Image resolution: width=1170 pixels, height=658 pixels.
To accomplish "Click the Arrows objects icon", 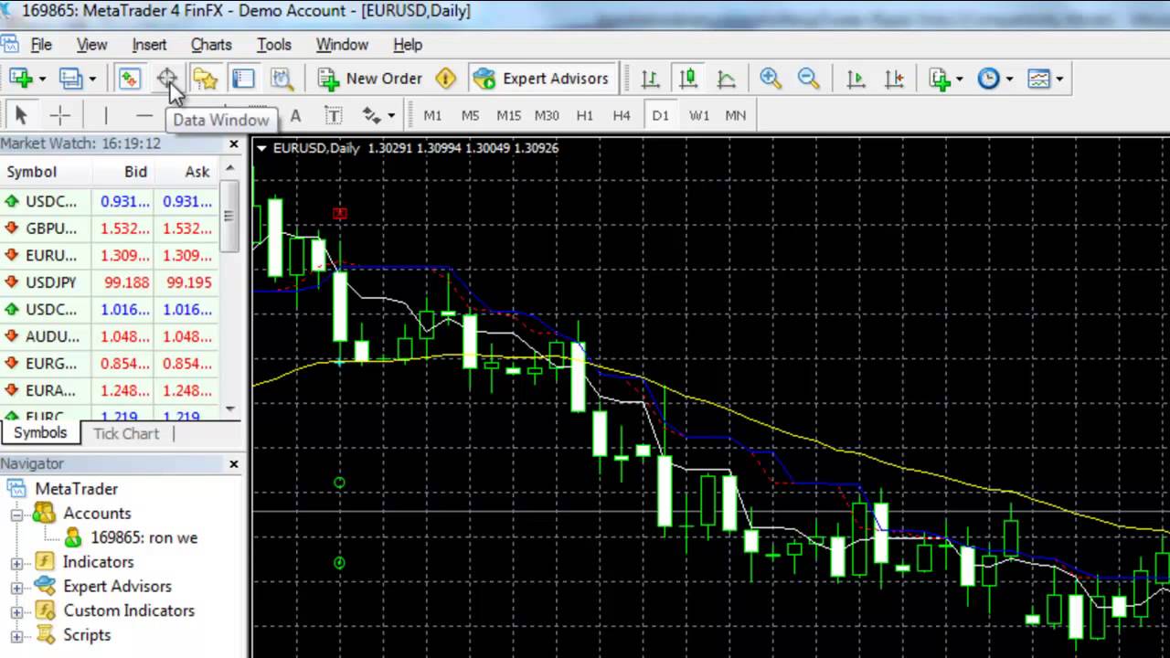I will pyautogui.click(x=371, y=115).
